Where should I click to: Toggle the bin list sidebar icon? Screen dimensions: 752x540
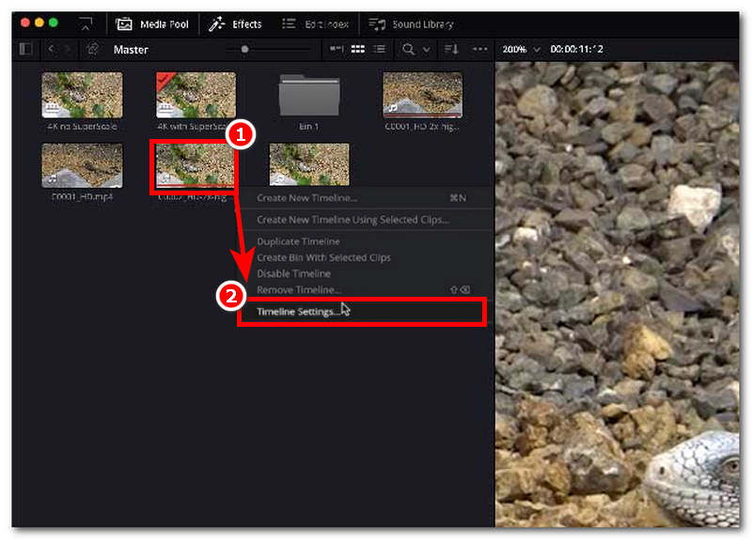25,49
